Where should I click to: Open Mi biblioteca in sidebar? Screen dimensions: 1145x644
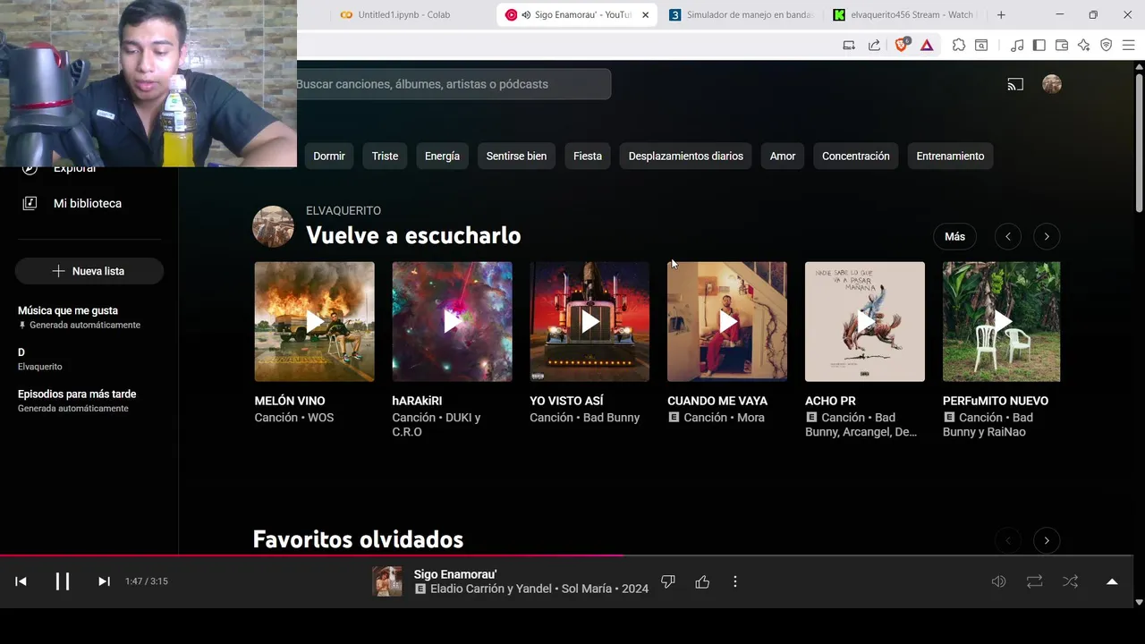pyautogui.click(x=89, y=203)
